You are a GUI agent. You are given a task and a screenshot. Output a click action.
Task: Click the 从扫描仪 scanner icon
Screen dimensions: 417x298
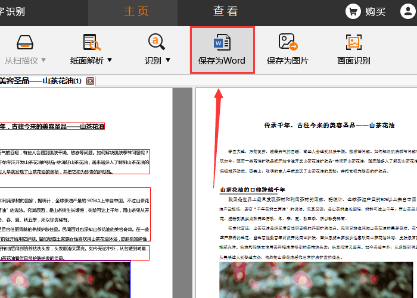click(x=24, y=43)
